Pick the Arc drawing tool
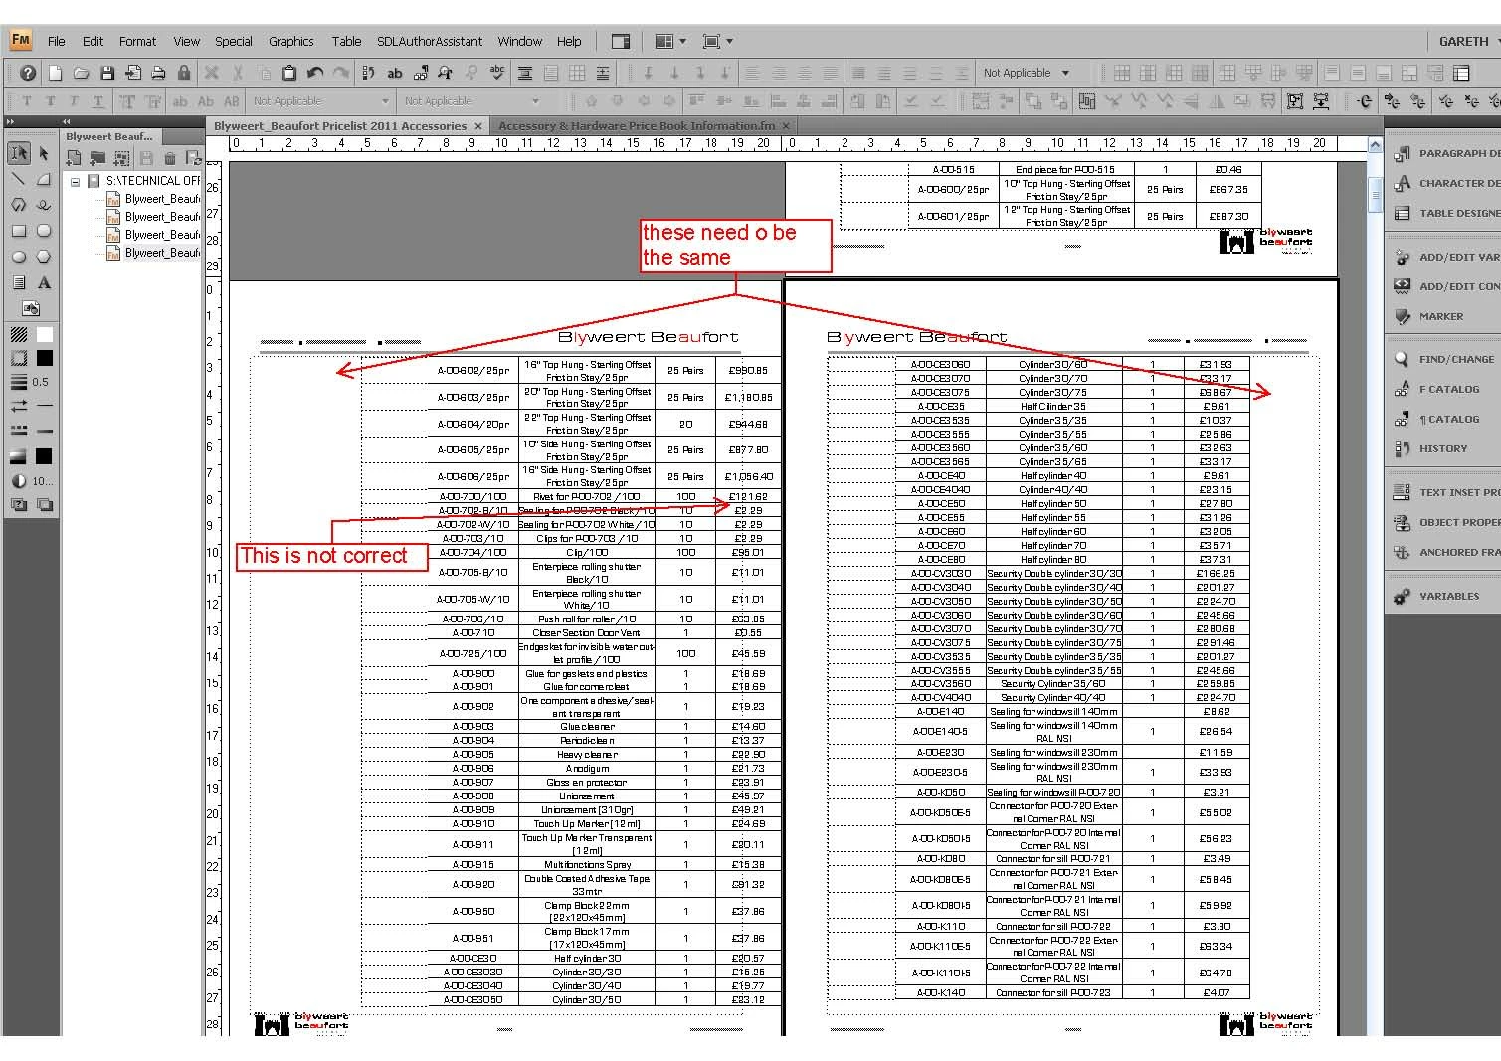This screenshot has width=1501, height=1061. (x=44, y=179)
